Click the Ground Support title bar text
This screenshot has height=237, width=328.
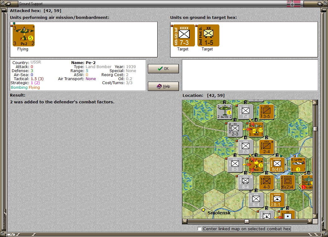coord(31,3)
